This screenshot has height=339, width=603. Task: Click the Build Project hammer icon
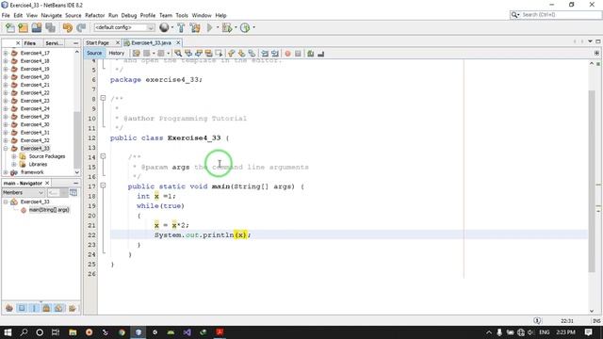[181, 27]
